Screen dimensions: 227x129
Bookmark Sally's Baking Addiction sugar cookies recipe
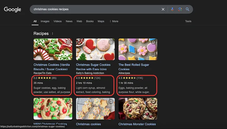[x=111, y=42]
